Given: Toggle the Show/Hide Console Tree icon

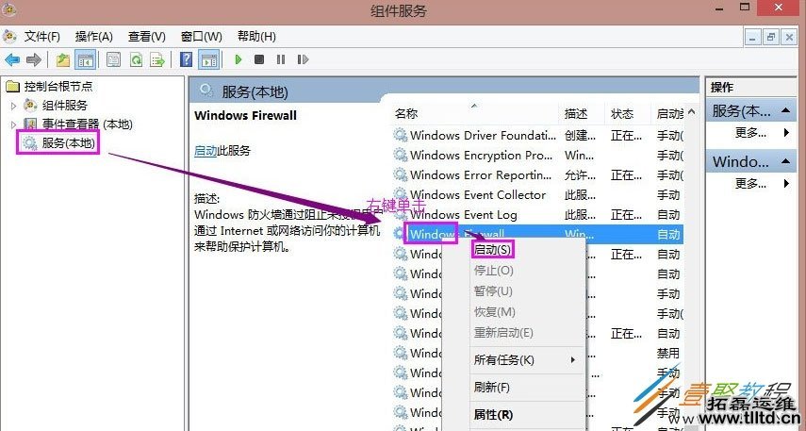Looking at the screenshot, I should tap(86, 59).
